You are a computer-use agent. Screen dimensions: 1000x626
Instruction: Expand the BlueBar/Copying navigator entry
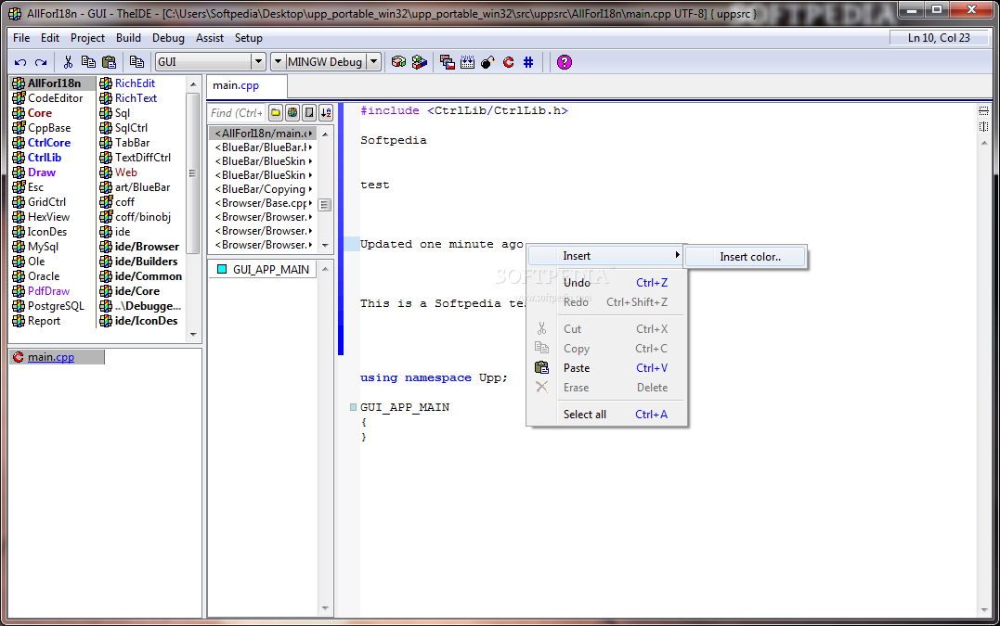click(x=311, y=189)
